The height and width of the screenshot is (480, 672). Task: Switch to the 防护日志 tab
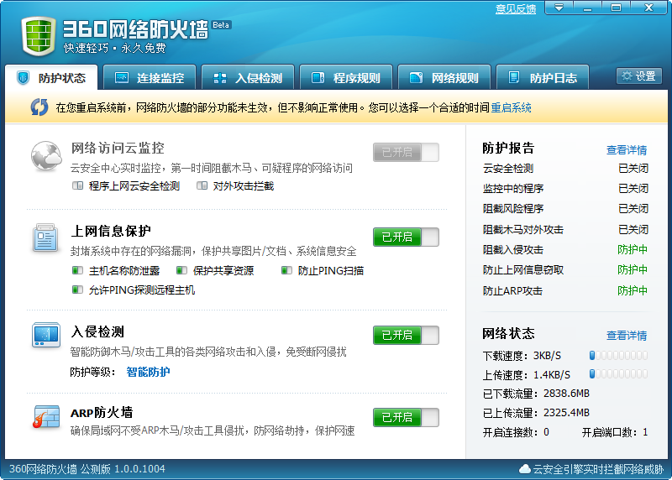(x=542, y=77)
